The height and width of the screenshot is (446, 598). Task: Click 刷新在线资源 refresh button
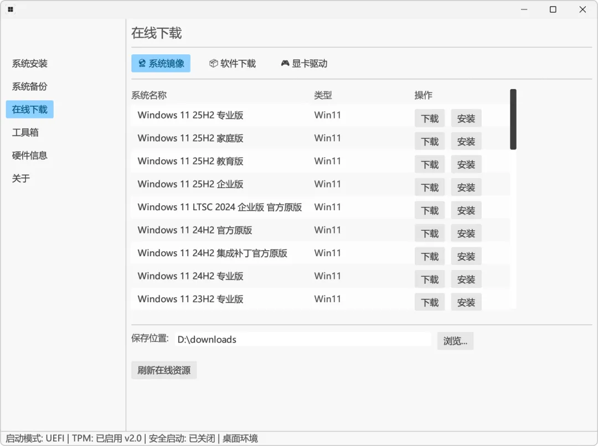tap(164, 370)
